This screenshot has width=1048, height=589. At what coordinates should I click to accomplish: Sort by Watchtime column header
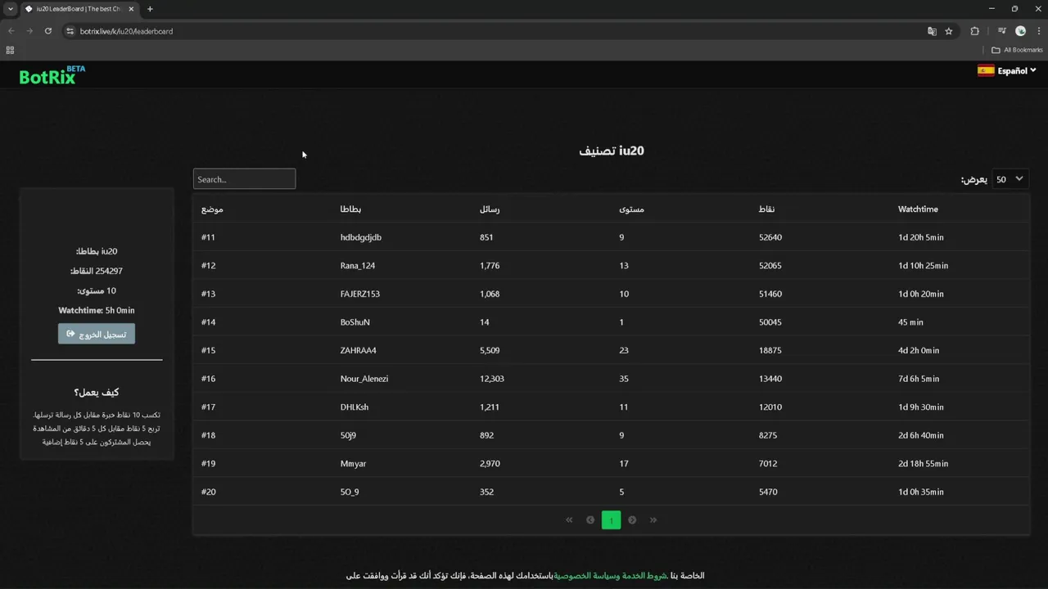[x=918, y=209]
